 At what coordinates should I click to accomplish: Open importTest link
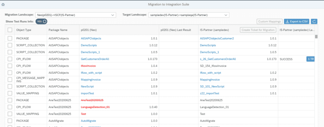tap(87, 93)
